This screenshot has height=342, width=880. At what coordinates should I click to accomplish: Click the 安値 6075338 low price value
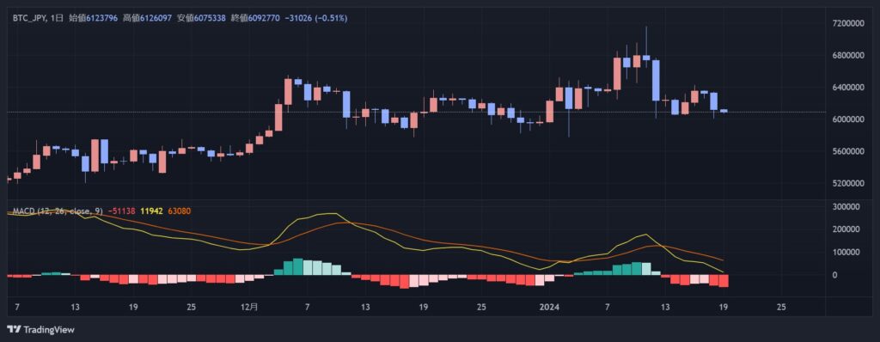tap(201, 19)
